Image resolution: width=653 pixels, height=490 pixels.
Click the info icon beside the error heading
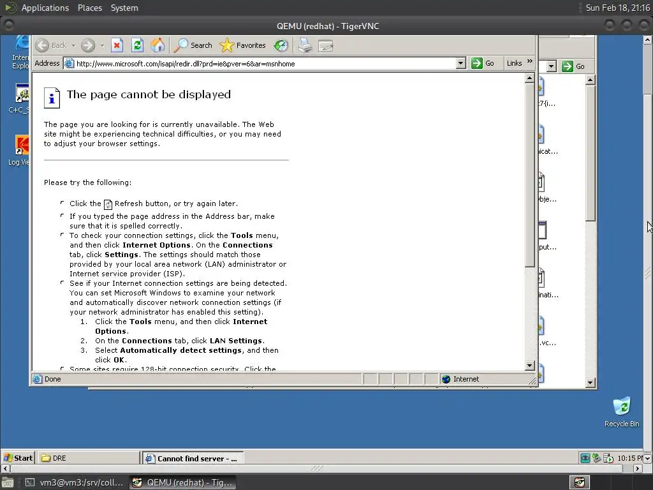[52, 98]
